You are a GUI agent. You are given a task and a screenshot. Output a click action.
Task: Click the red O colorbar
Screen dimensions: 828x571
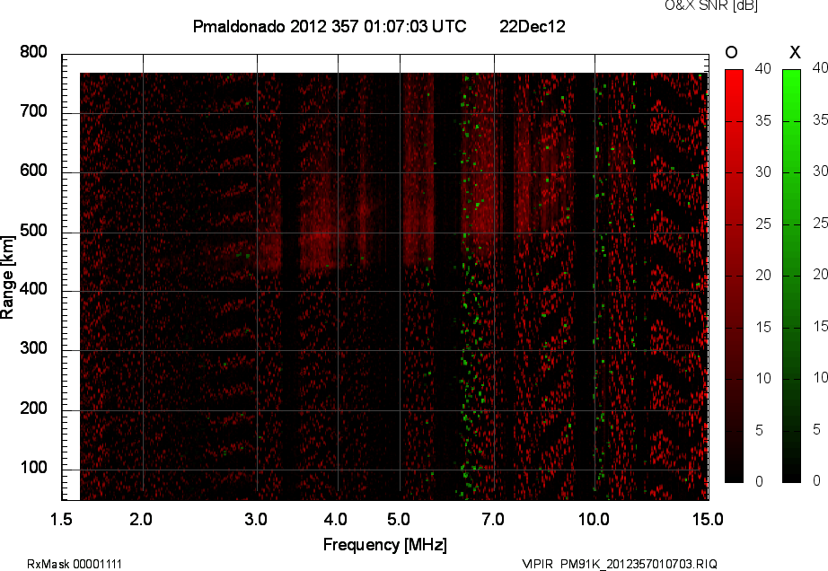pyautogui.click(x=734, y=276)
